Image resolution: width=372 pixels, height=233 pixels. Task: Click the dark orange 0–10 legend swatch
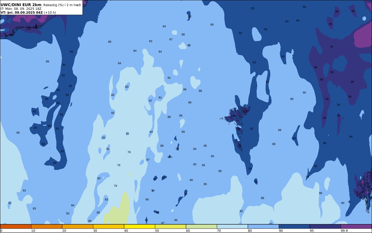(16, 226)
